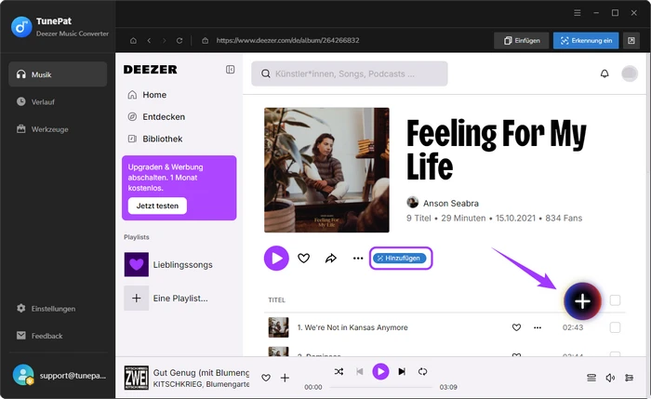
Task: Open album more options ellipsis
Action: [358, 259]
